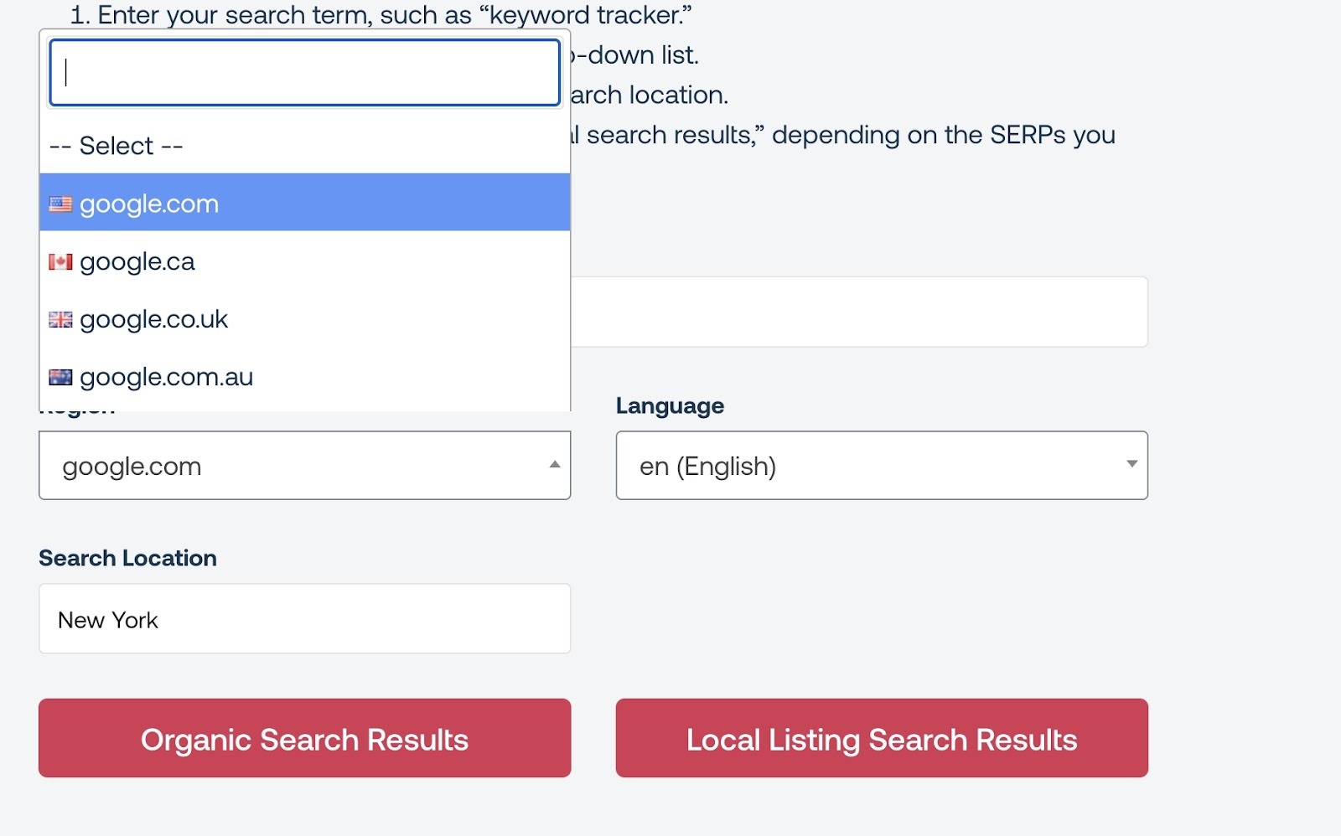Click the Organic Search Results button
The height and width of the screenshot is (836, 1341).
(x=304, y=738)
